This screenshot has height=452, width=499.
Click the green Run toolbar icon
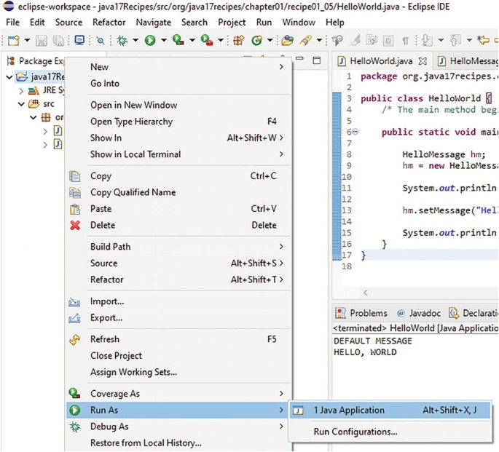(x=150, y=41)
